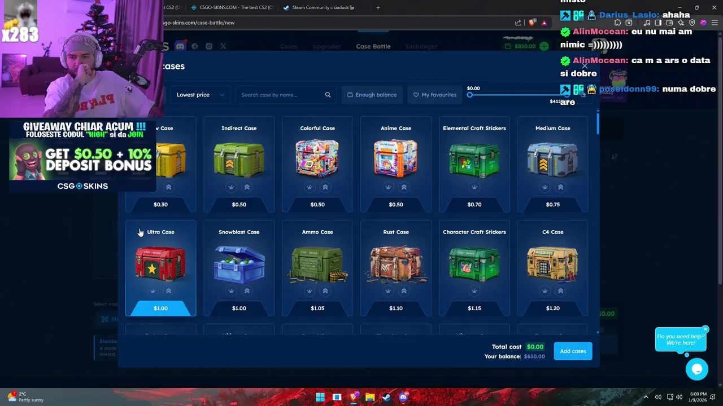723x406 pixels.
Task: Open the site's X (Twitter) icon link
Action: pyautogui.click(x=223, y=46)
